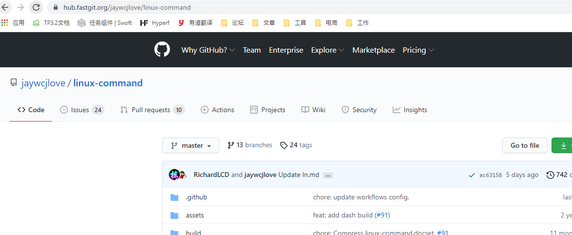Open the 742 commits history link
Viewport: 572px width, 235px height.
[559, 175]
